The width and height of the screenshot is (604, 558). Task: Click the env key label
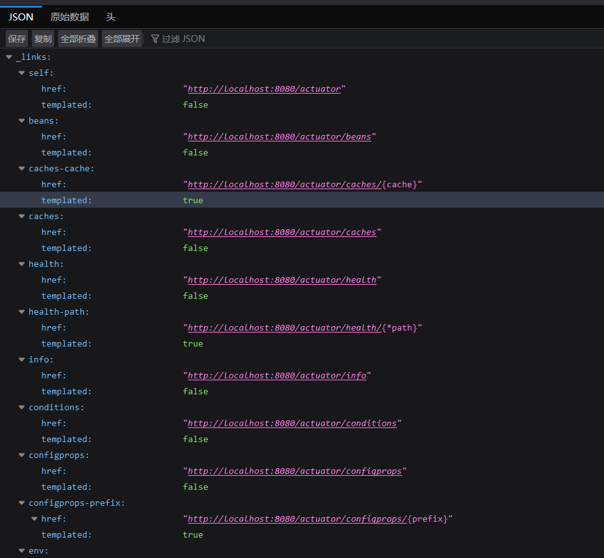pyautogui.click(x=38, y=550)
